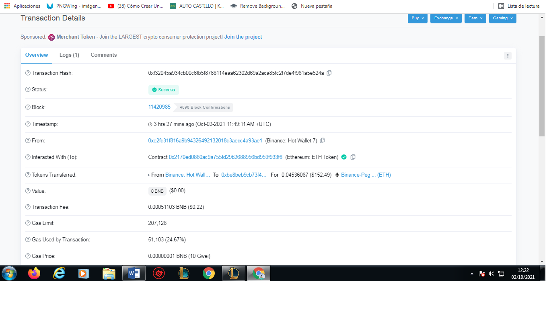
Task: Expand the Gaming dropdown
Action: click(503, 18)
